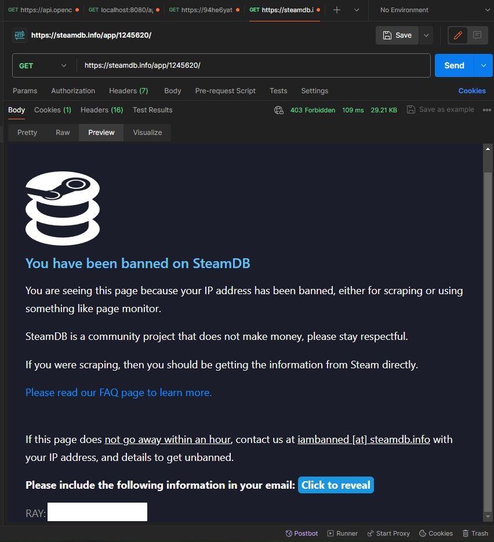Open the GET method dropdown

point(43,65)
